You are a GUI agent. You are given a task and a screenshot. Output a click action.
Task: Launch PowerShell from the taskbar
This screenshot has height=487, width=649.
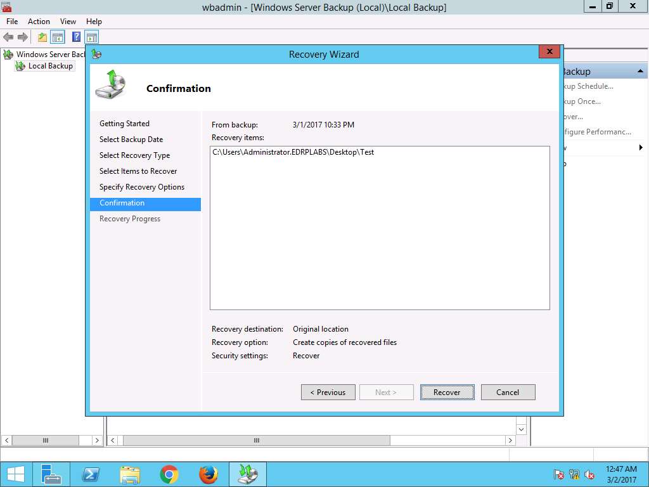[90, 474]
